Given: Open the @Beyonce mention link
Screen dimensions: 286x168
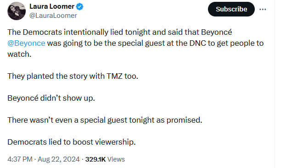Looking at the screenshot, I should point(26,43).
